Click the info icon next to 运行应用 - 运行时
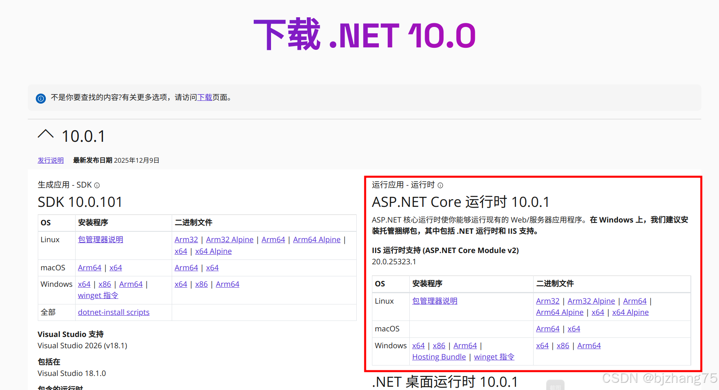Viewport: 719px width, 390px height. click(440, 186)
